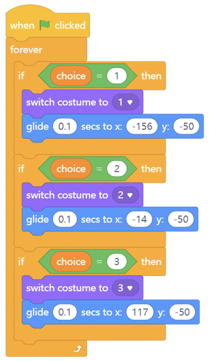This screenshot has height=361, width=209.
Task: Click the equals sign in choice = 2 operator
Action: coord(99,169)
